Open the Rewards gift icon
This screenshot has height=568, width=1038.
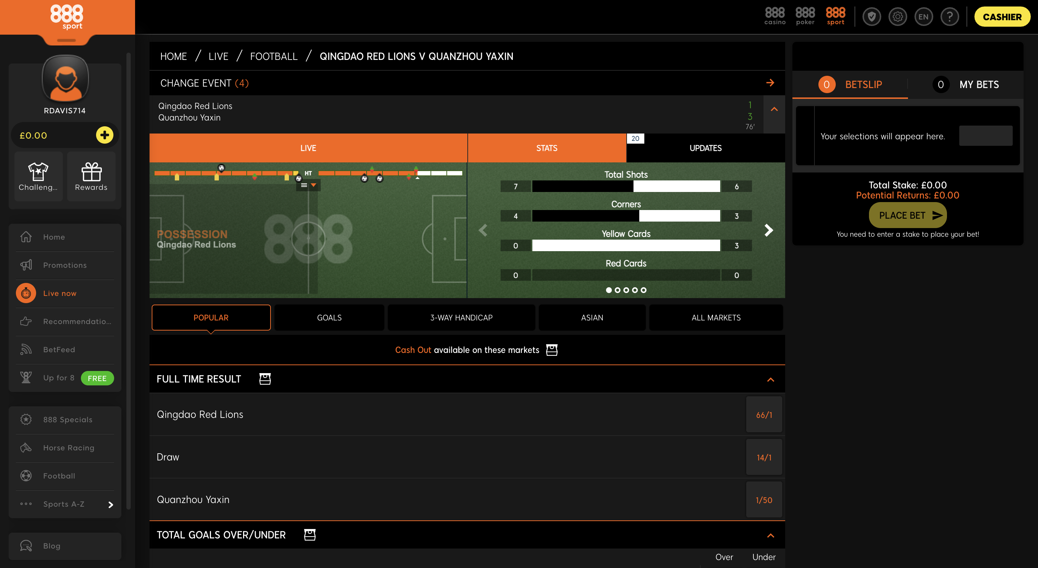click(91, 172)
